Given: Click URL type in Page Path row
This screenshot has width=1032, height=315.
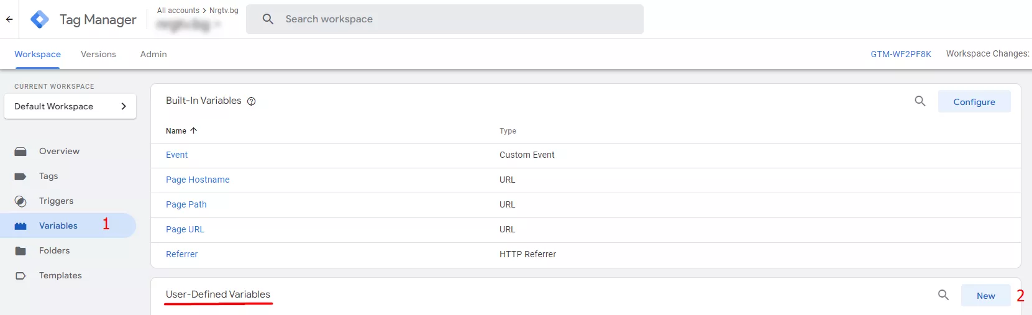Looking at the screenshot, I should tap(507, 204).
